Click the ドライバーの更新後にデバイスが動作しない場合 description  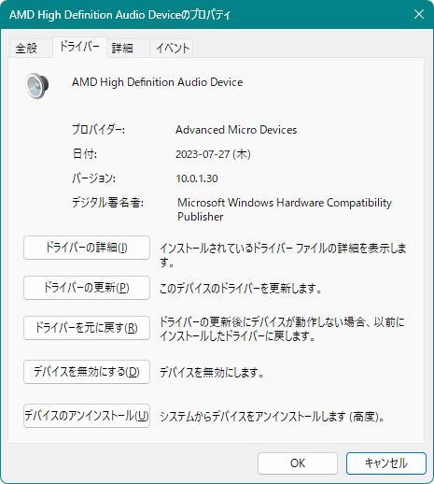(282, 329)
